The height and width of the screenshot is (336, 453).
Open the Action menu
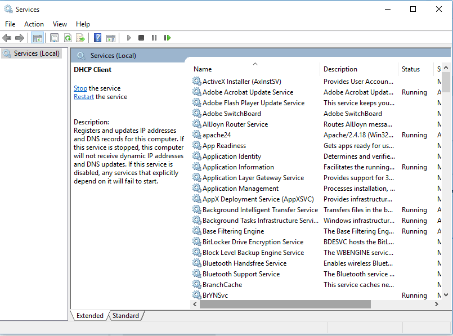(34, 24)
